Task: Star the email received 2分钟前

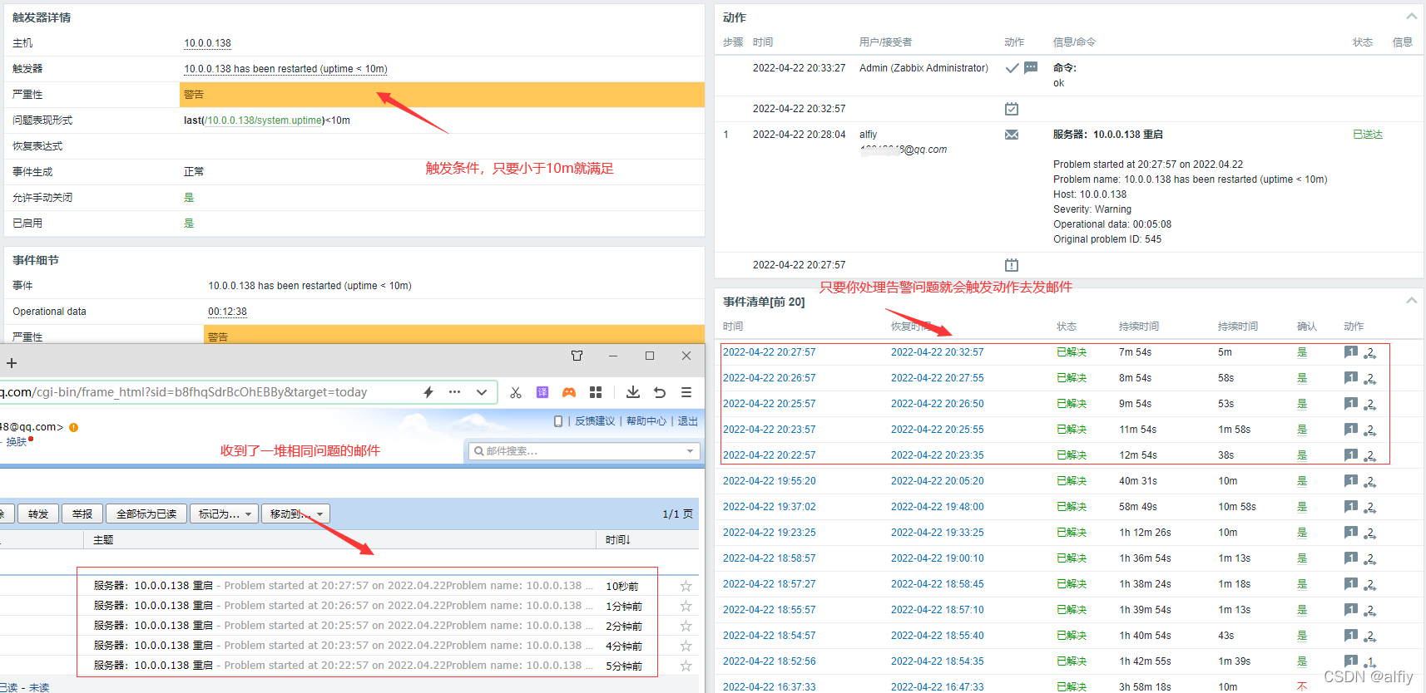Action: tap(686, 626)
